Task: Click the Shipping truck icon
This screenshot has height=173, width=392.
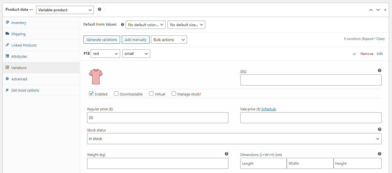Action: tap(7, 34)
